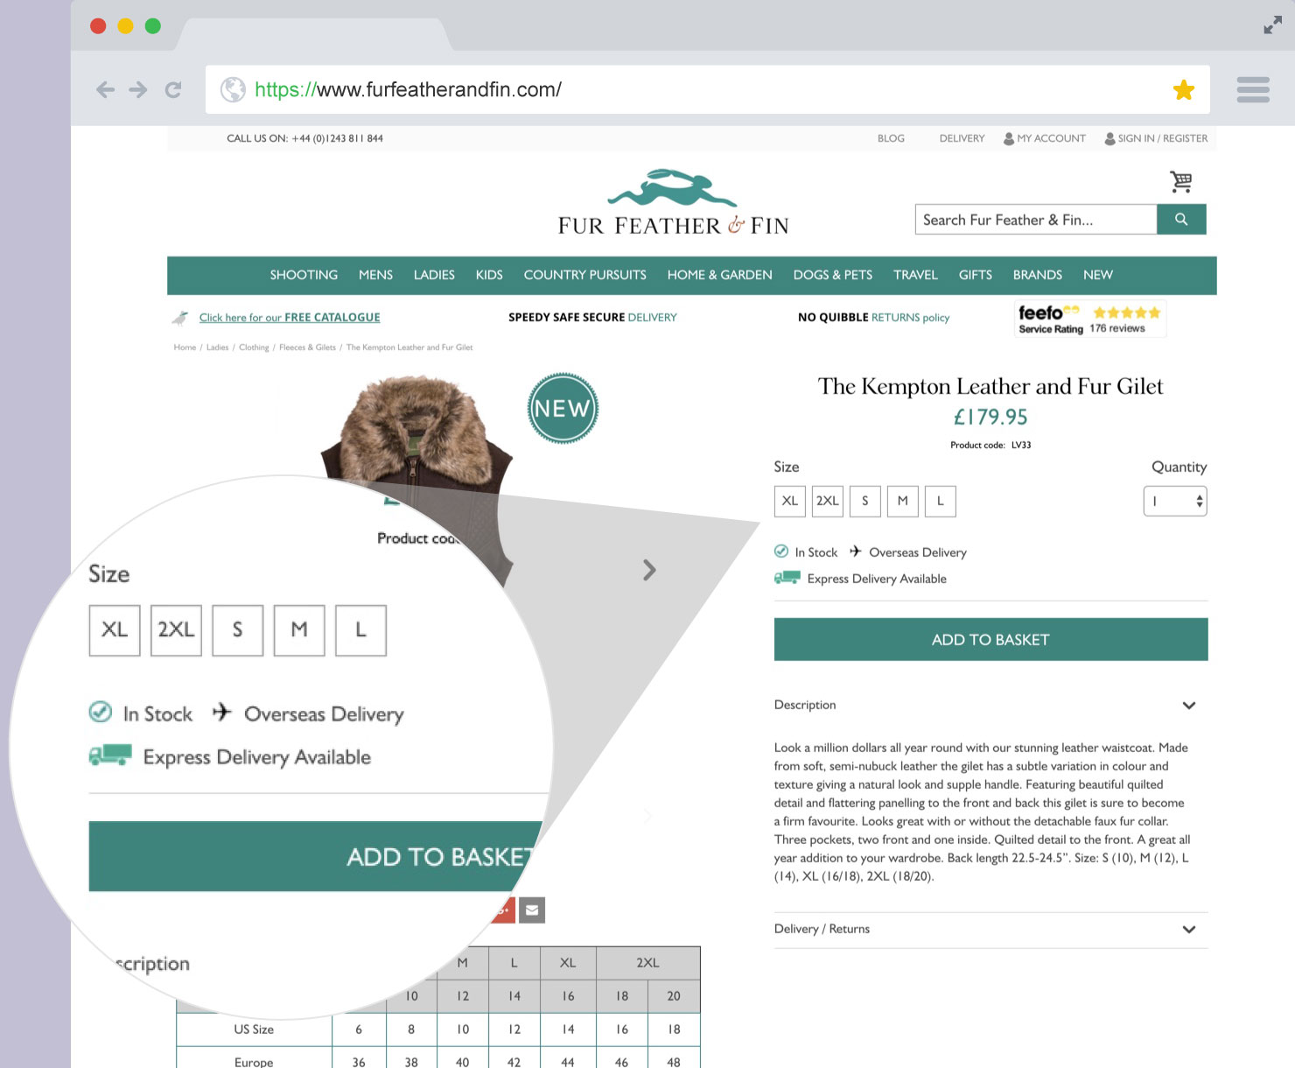Open the MENS menu

tap(375, 275)
